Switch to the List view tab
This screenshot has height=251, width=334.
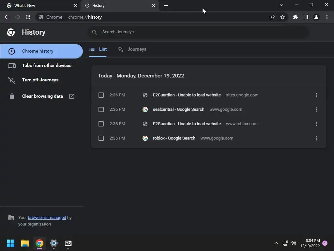[98, 49]
